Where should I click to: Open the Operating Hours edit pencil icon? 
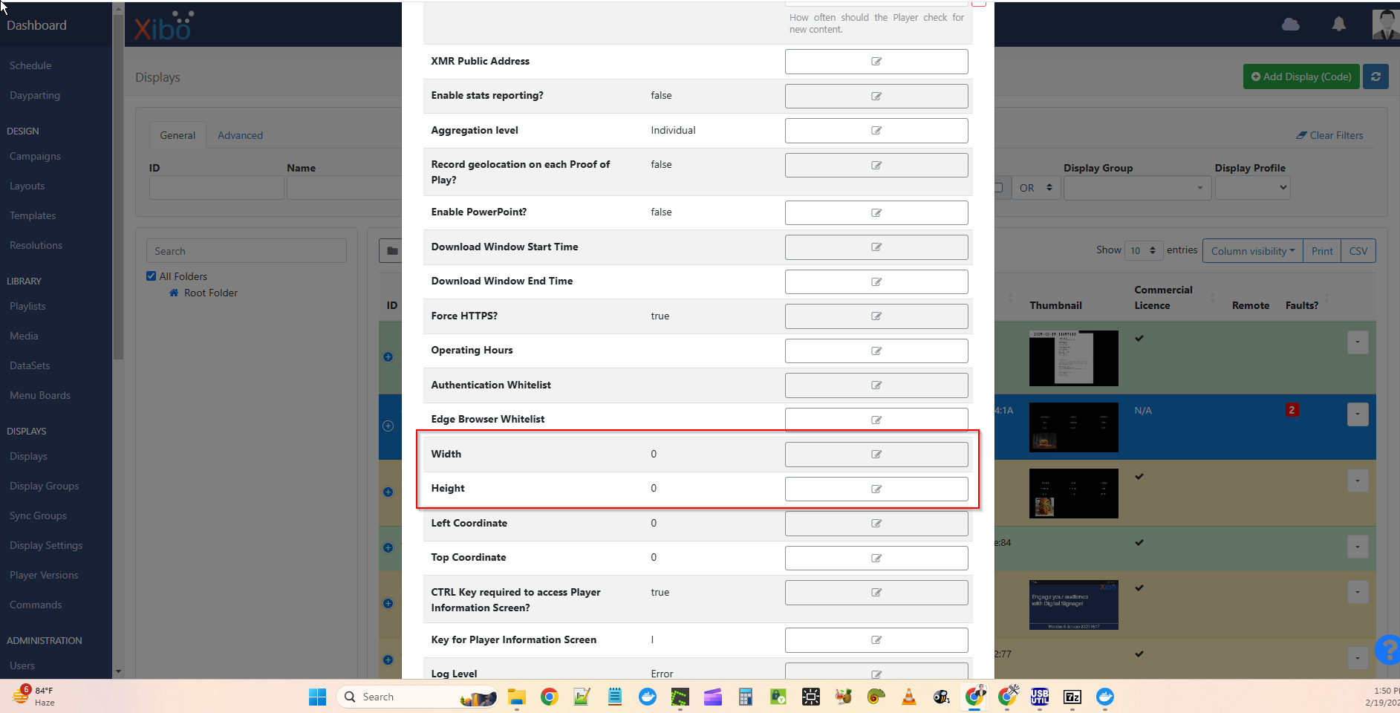[x=876, y=351]
